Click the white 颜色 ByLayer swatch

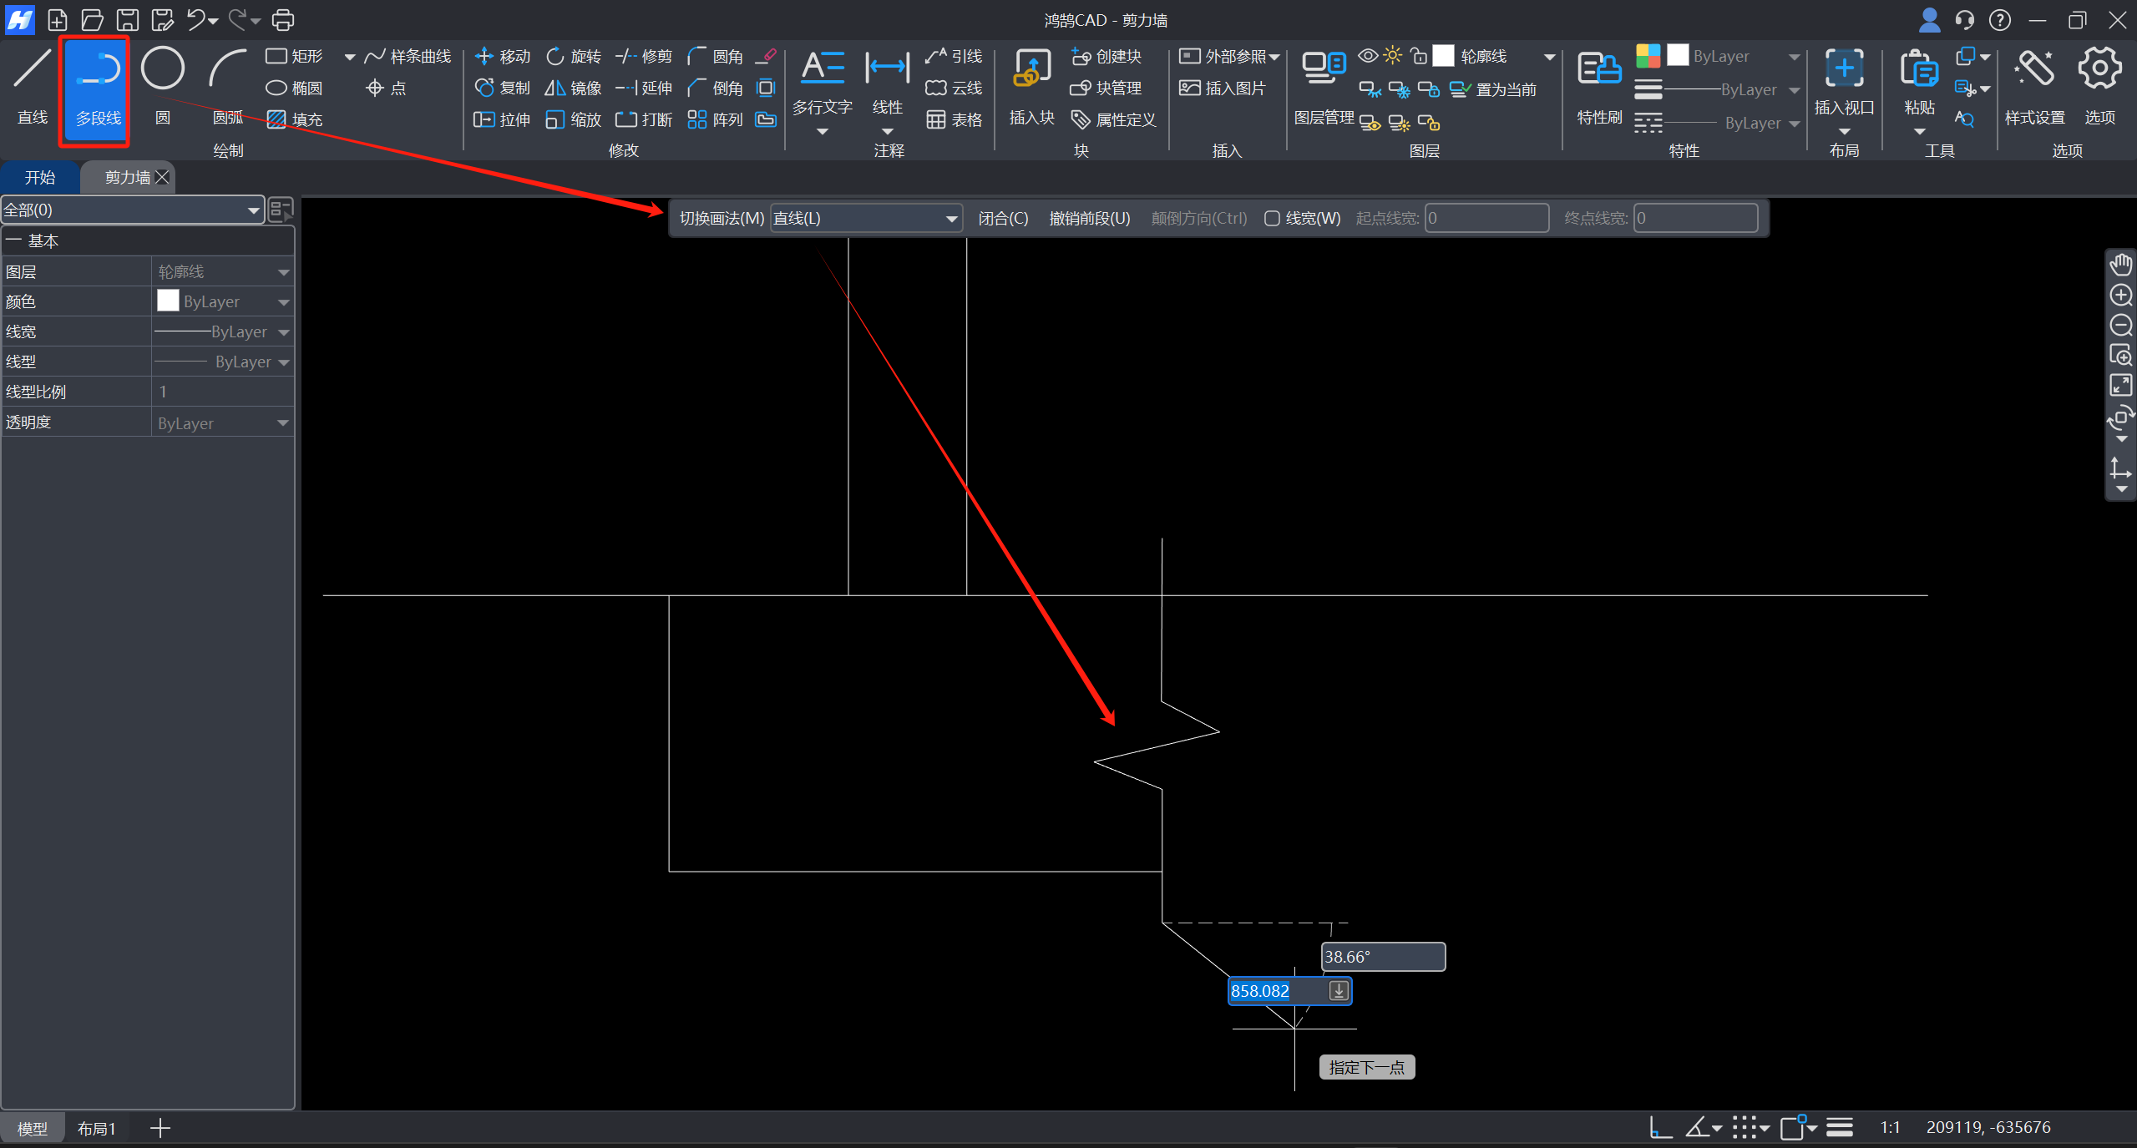(x=168, y=301)
